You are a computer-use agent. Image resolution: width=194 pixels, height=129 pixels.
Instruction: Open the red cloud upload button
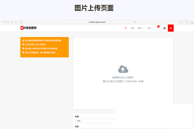[171, 28]
